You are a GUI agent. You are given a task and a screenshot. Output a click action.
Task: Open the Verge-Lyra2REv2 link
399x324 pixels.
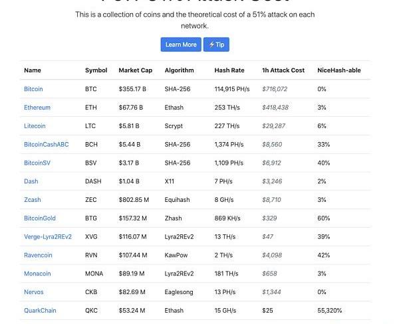48,236
